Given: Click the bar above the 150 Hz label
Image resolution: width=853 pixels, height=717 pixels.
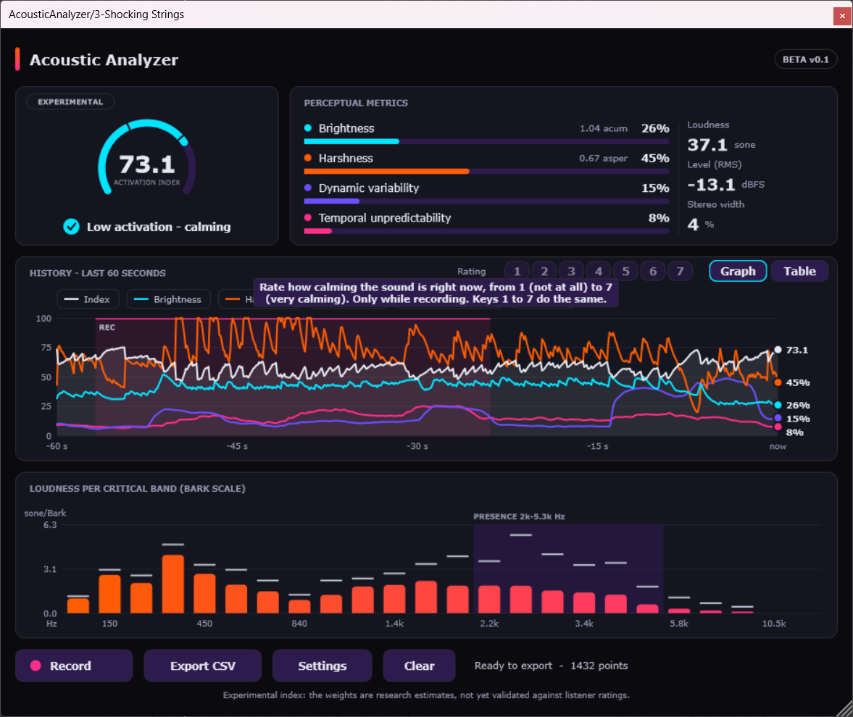Looking at the screenshot, I should 110,594.
